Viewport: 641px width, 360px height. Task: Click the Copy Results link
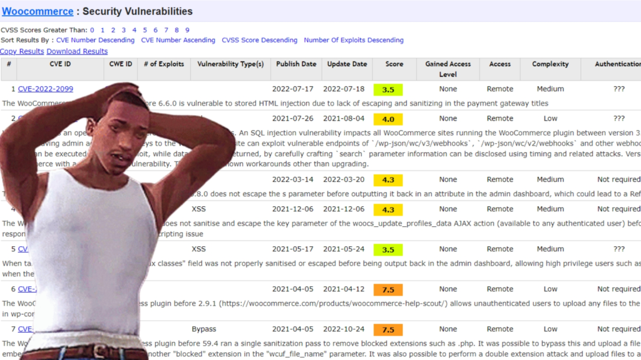pos(22,51)
